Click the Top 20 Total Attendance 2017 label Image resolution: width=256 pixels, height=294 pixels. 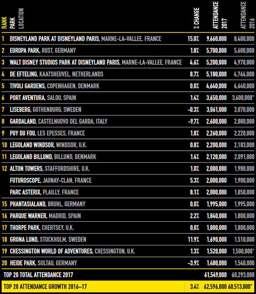38,275
